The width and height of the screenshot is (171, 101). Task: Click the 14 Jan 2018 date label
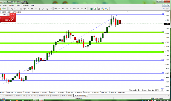click(x=112, y=92)
